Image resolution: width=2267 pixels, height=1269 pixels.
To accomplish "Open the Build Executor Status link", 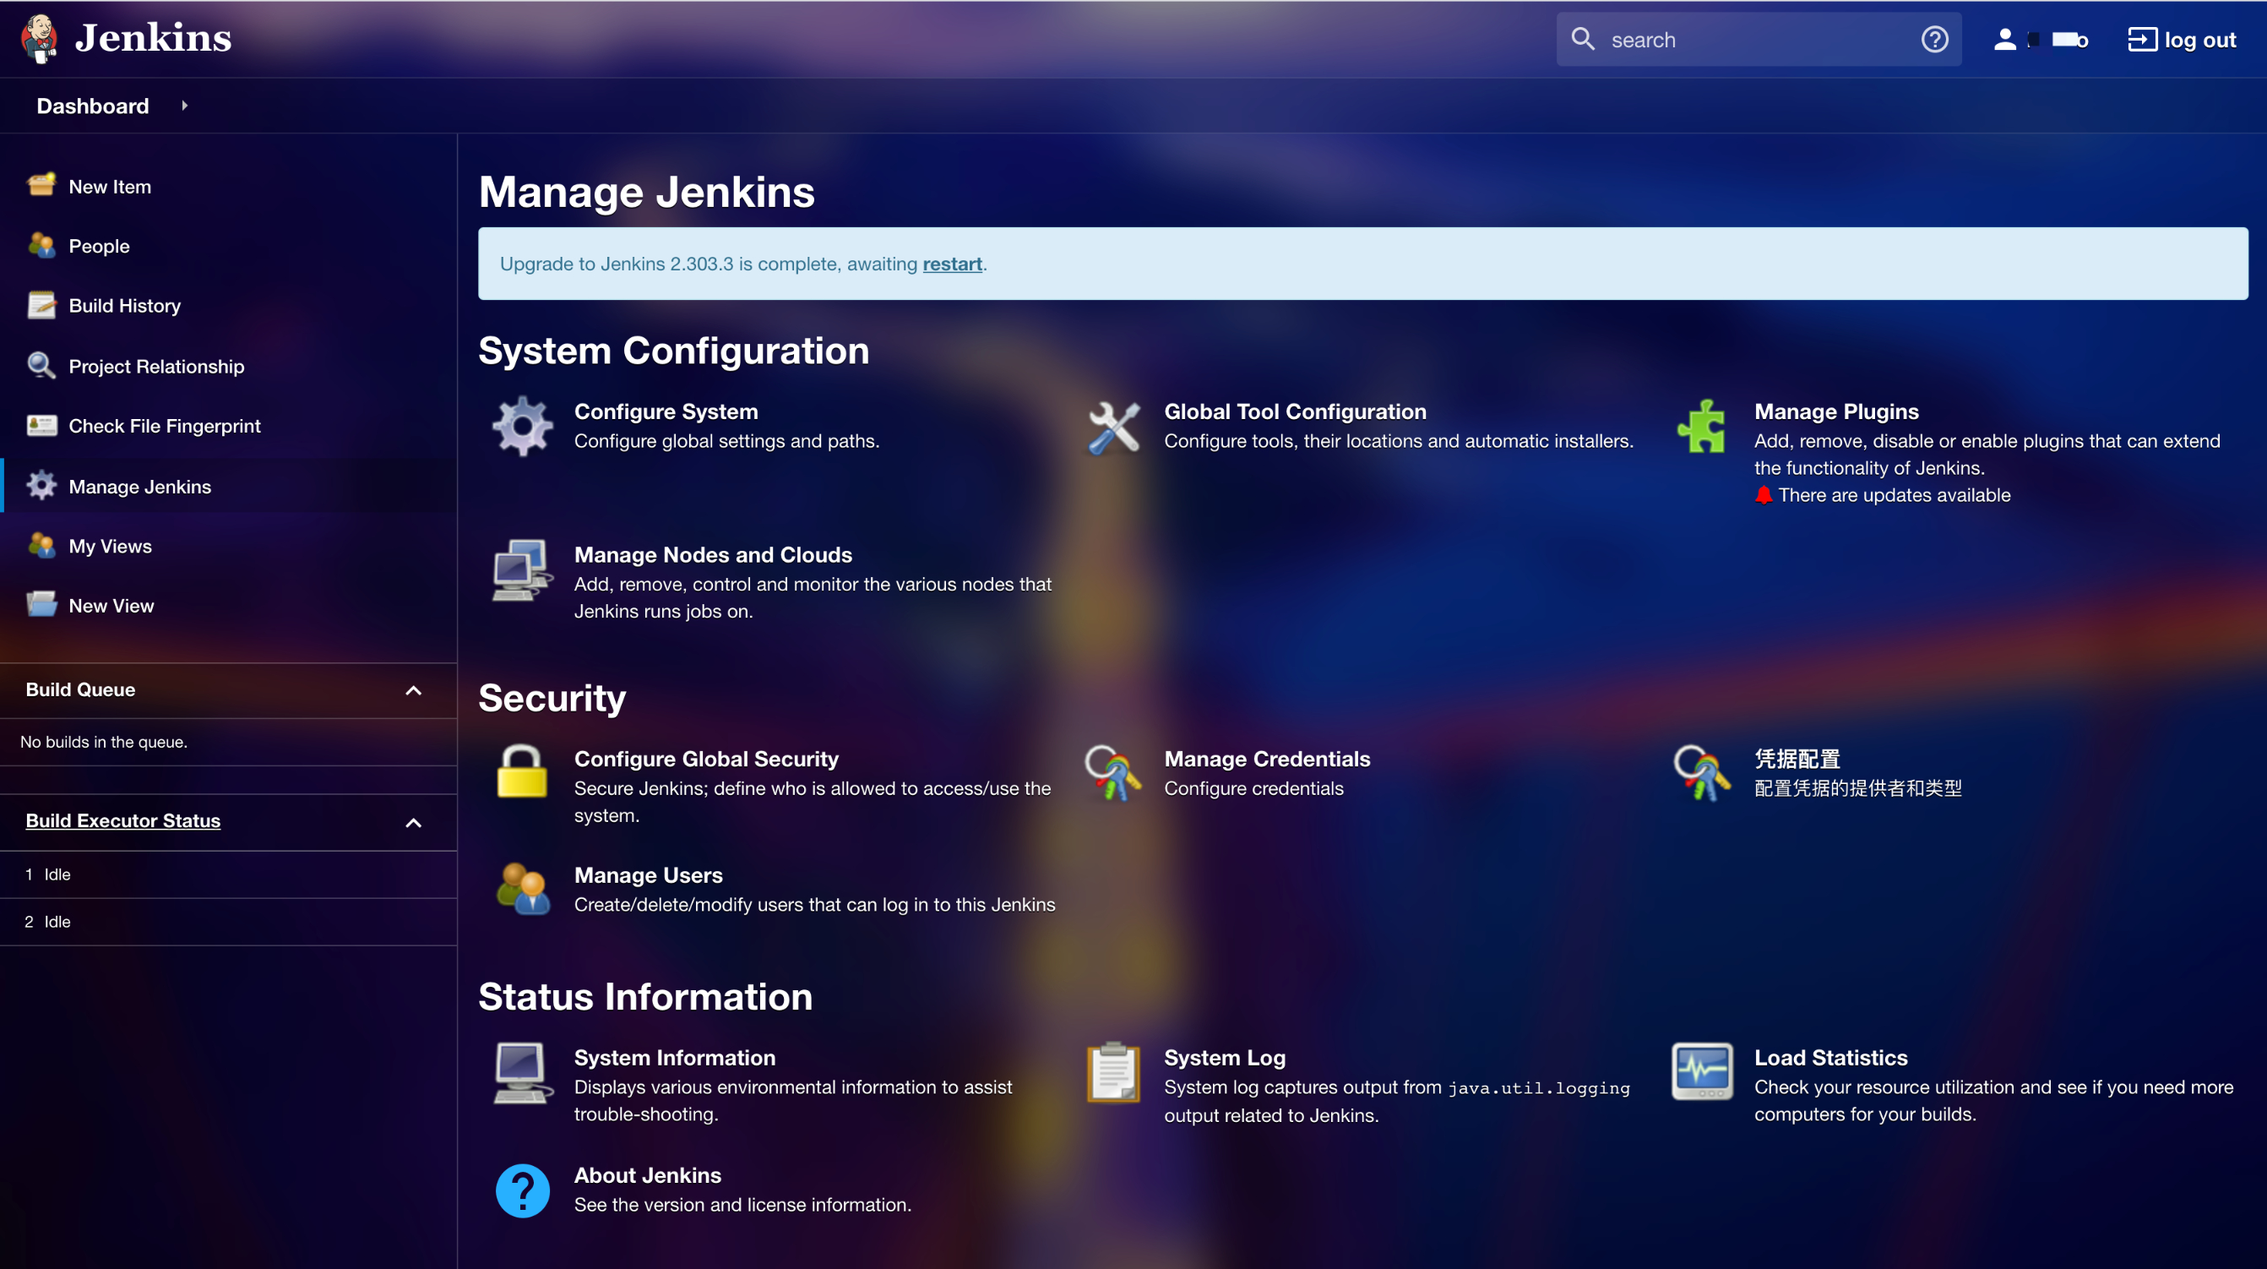I will pyautogui.click(x=122, y=820).
